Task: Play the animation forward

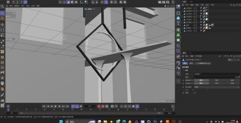Action: pos(56,106)
